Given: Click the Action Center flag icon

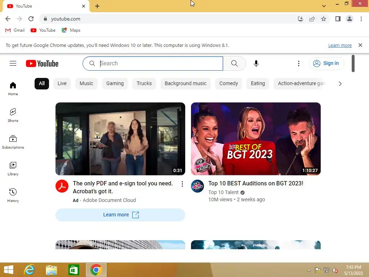Looking at the screenshot, I should point(318,270).
